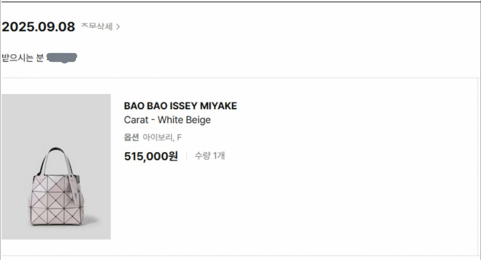Click the 옵션 option label
This screenshot has height=260, width=481.
point(131,138)
